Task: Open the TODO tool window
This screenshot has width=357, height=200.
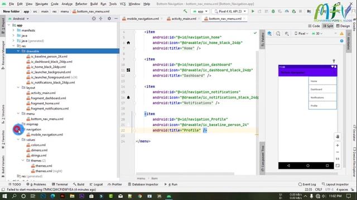Action: 15,184
